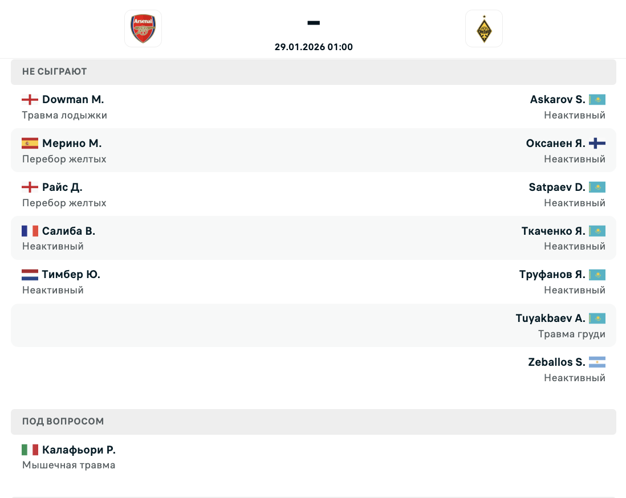
Task: Click the Kairat team logo
Action: click(x=483, y=28)
